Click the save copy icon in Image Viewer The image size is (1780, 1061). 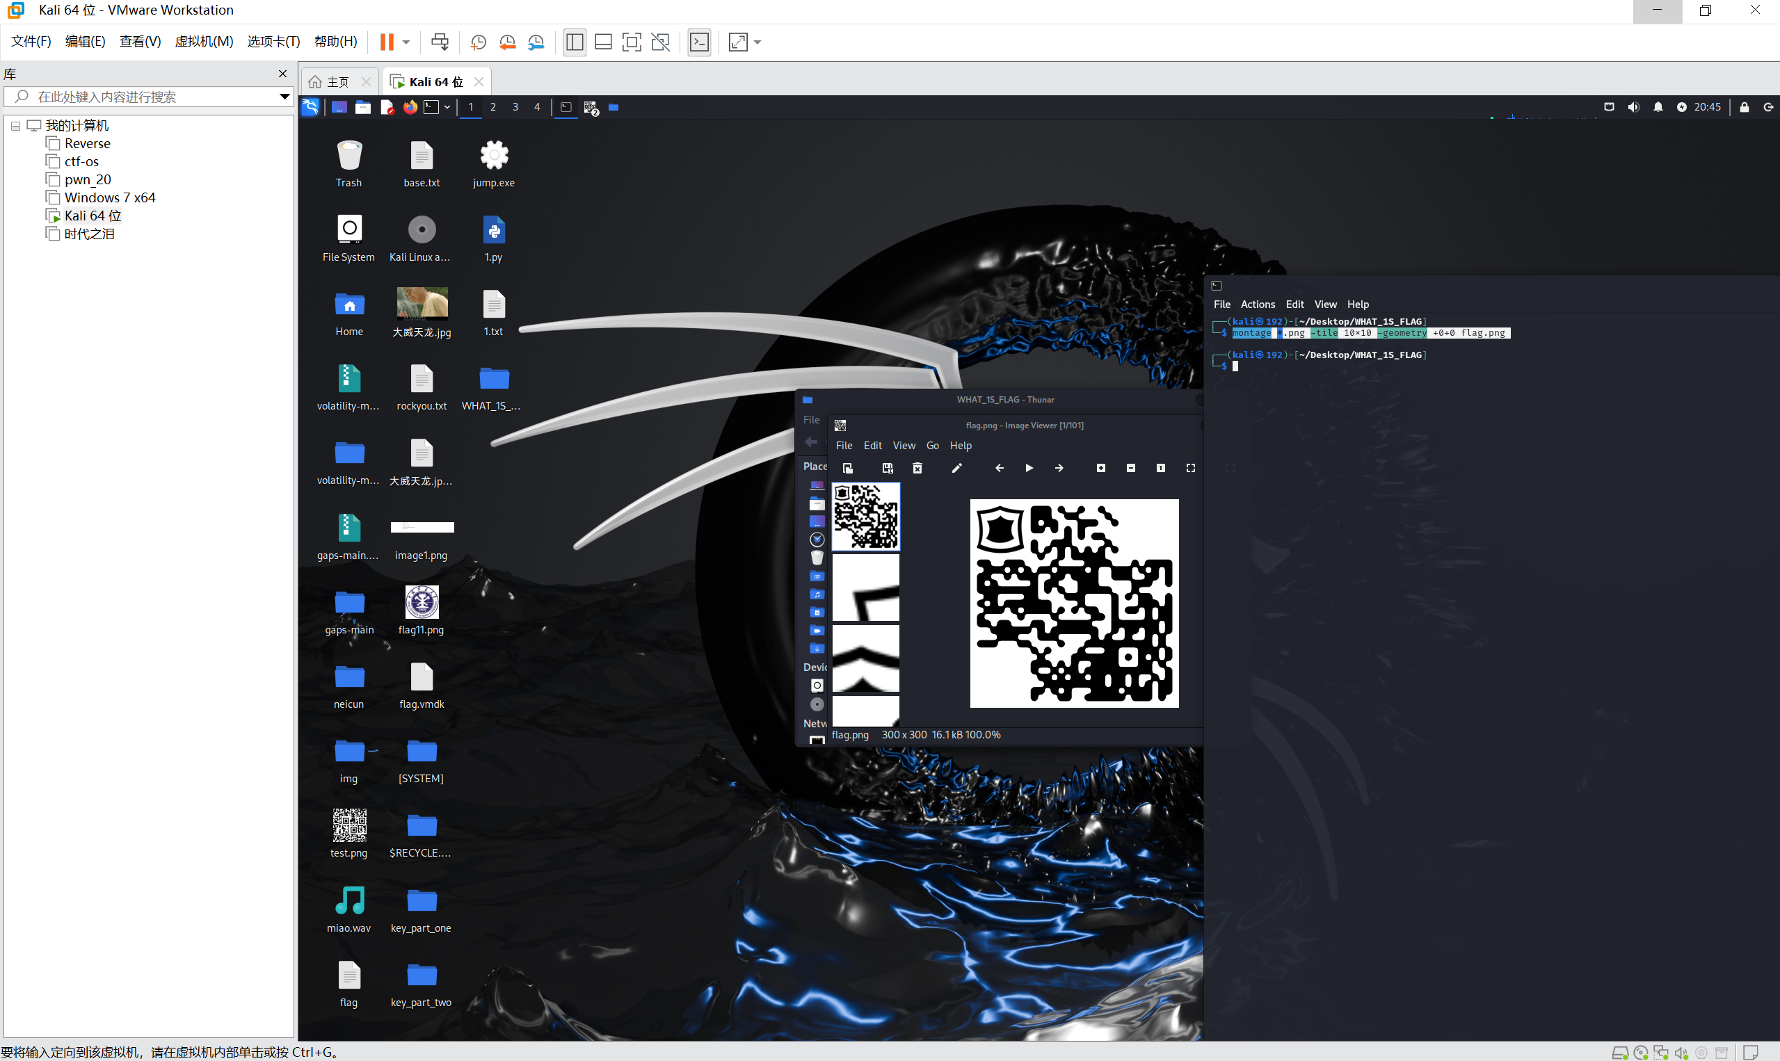[x=888, y=469]
